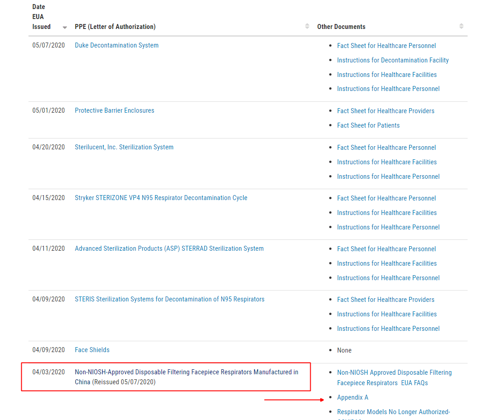
Task: Click the Non-NIOSH-Approved Respirators Manufactured in China text
Action: [187, 377]
